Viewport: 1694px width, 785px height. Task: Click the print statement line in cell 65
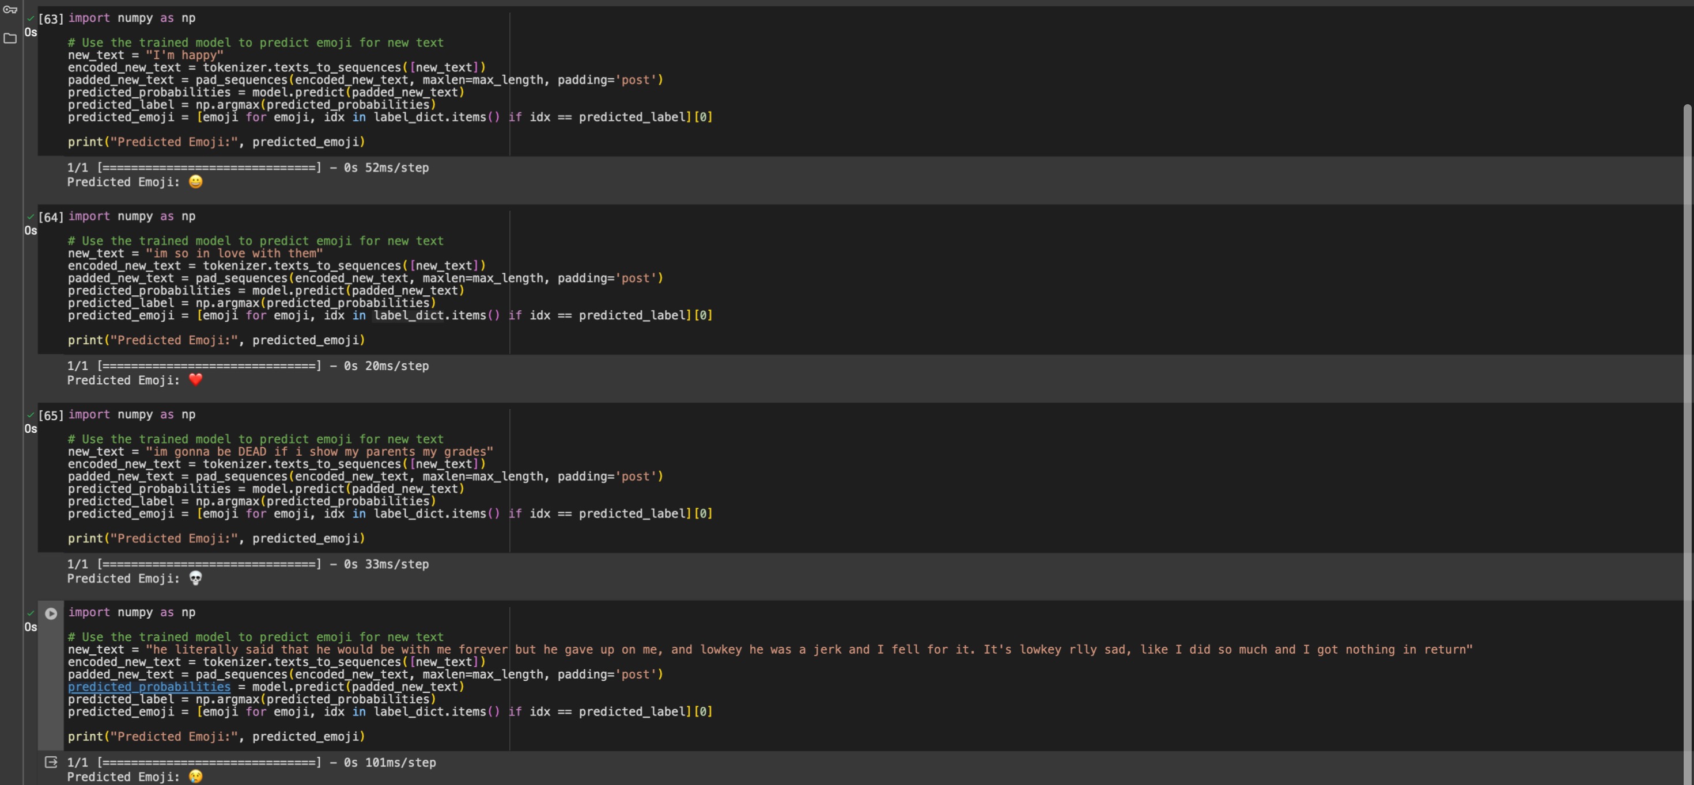point(217,538)
